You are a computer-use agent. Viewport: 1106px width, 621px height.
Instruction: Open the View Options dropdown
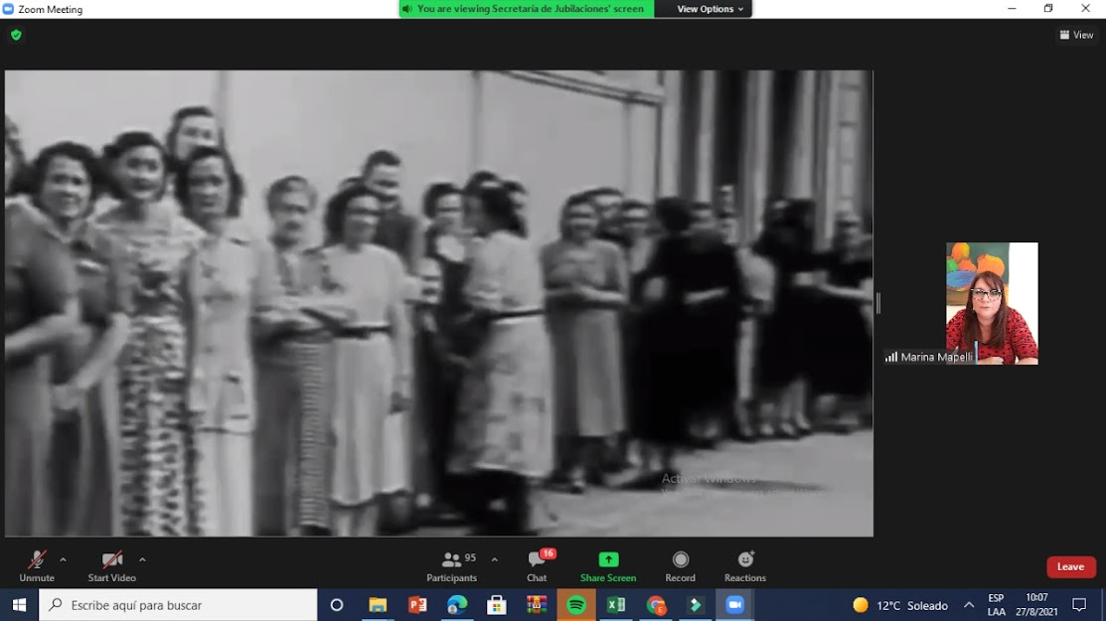[710, 9]
